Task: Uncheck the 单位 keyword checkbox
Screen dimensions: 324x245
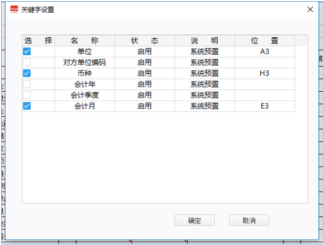Action: (27, 52)
